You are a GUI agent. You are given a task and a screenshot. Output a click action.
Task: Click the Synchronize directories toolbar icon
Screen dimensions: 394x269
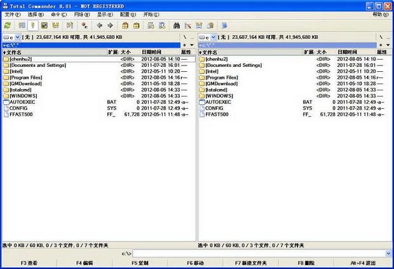coord(199,25)
